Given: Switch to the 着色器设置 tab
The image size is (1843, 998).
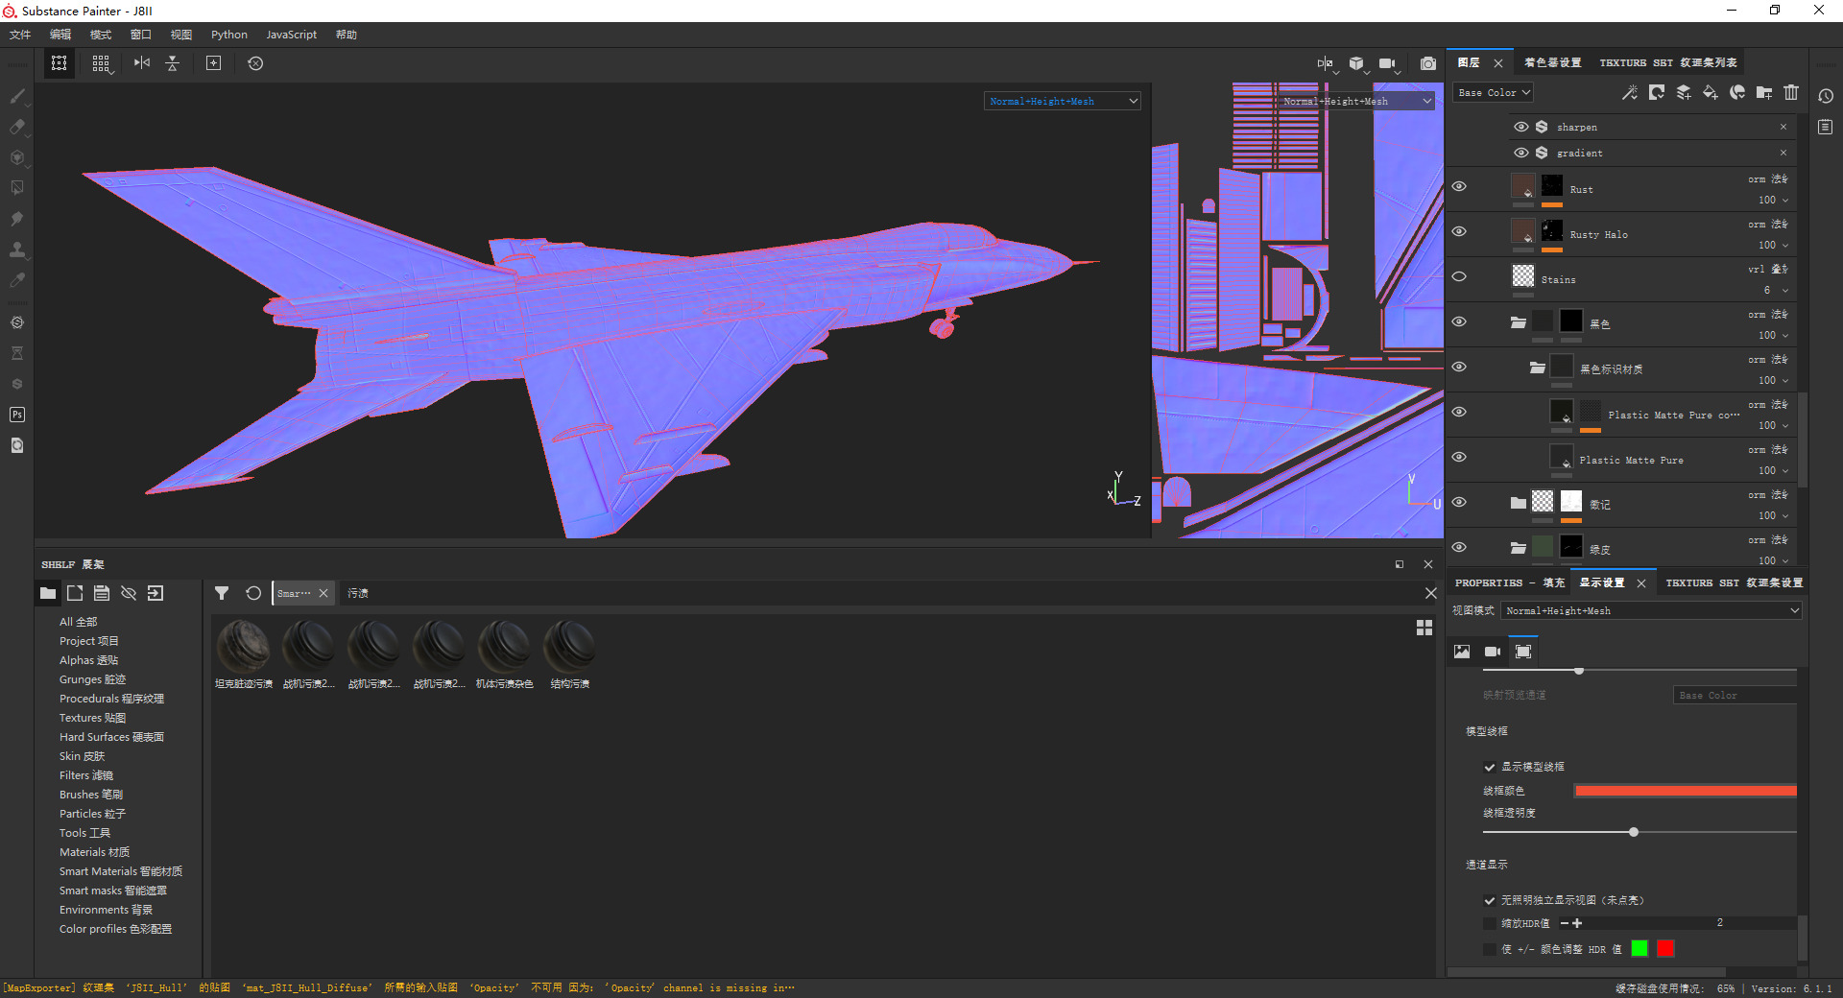Looking at the screenshot, I should point(1552,62).
